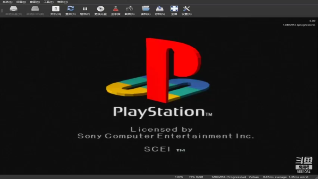This screenshot has width=318, height=179.
Task: Click "1280x956 (Progressive)" in the status bar
Action: (229, 177)
